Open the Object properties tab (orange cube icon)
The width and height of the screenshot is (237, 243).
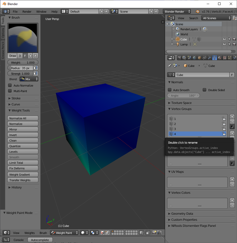click(x=199, y=58)
